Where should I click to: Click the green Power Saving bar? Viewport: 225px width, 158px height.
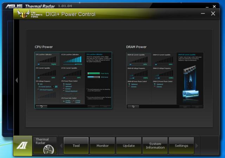94,73
